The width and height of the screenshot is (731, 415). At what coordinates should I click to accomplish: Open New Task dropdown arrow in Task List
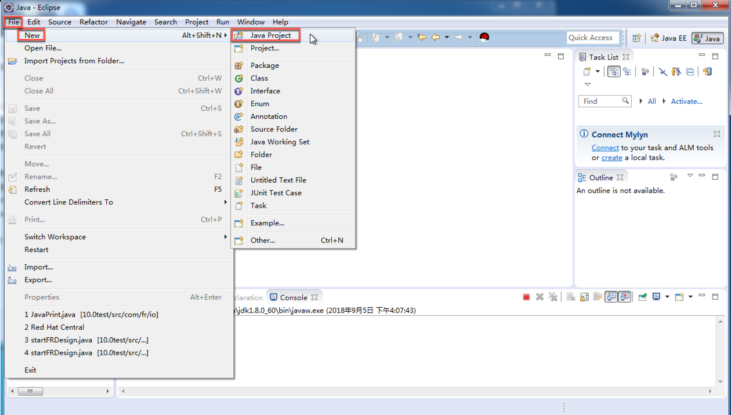click(x=598, y=72)
